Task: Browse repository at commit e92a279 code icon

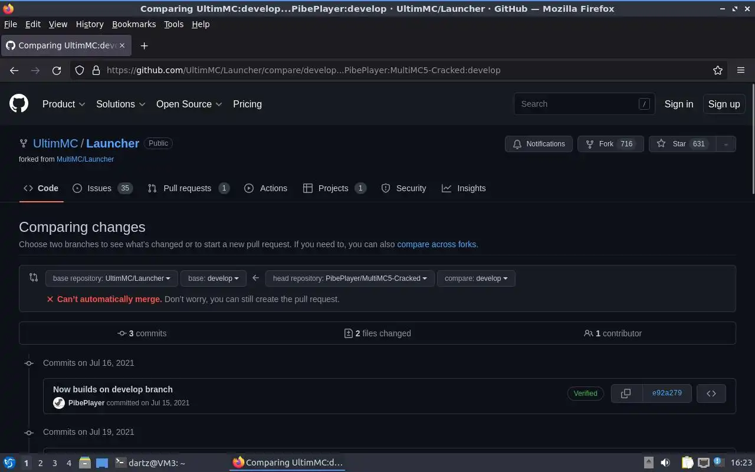Action: pyautogui.click(x=711, y=394)
